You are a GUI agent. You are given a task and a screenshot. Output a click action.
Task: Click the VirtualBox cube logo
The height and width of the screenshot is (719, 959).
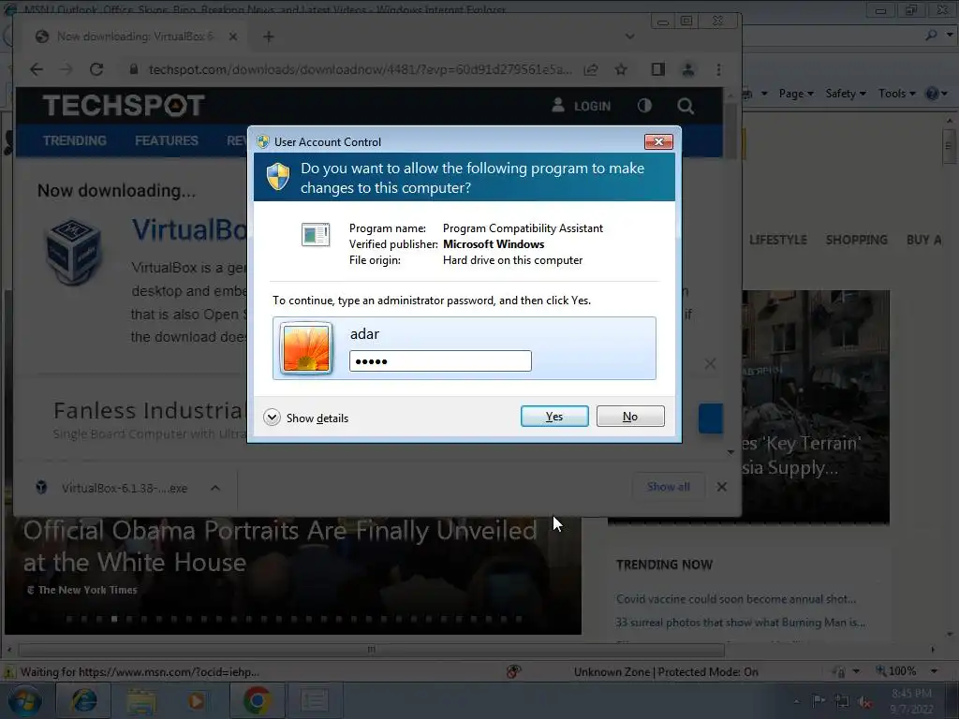coord(73,251)
